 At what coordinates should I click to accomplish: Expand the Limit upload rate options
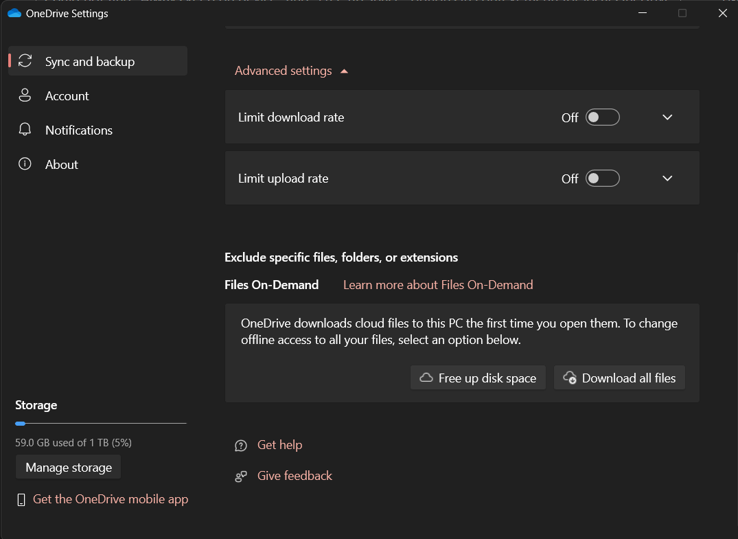[667, 178]
